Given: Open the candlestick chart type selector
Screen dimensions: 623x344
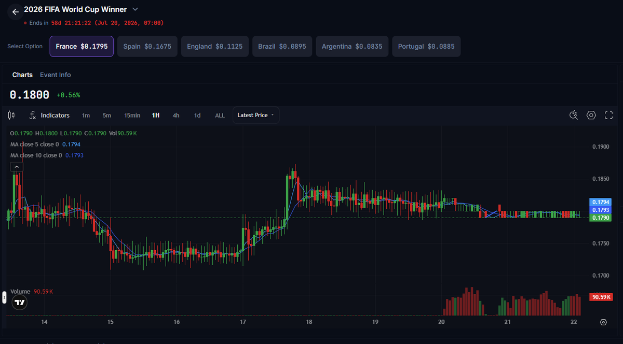Looking at the screenshot, I should [x=11, y=115].
